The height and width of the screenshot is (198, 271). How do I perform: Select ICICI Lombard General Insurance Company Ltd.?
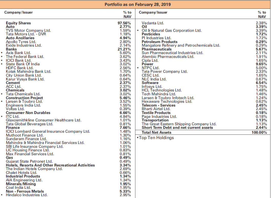[48, 131]
